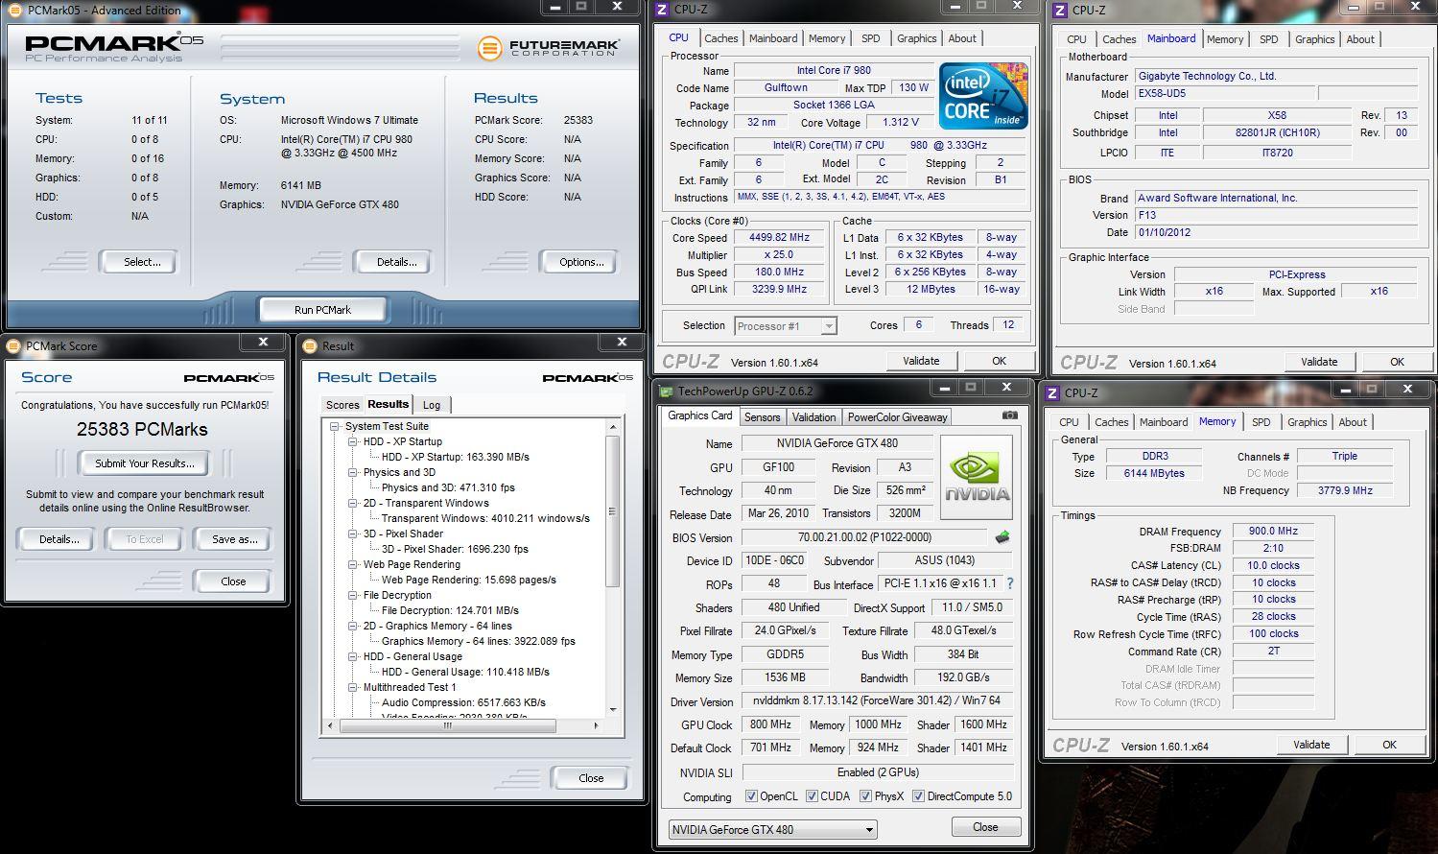This screenshot has width=1438, height=854.
Task: Click the CPU-Z title icon of Memory window
Action: coord(1052,392)
